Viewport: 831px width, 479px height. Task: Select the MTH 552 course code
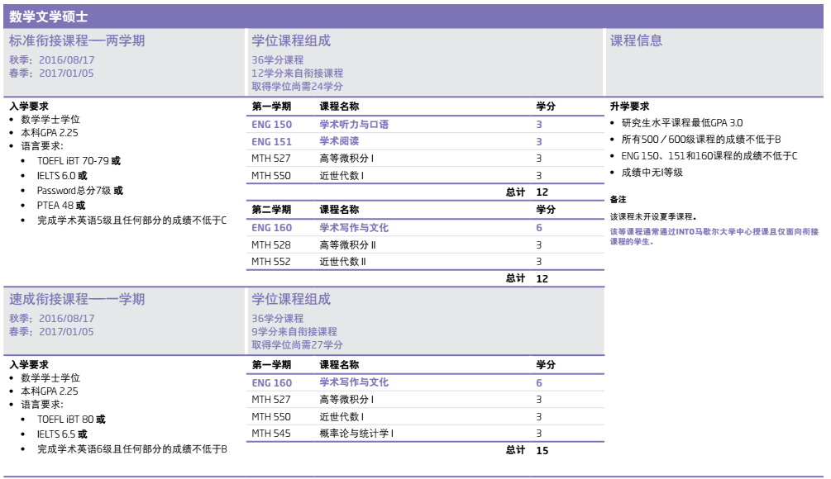(x=271, y=262)
